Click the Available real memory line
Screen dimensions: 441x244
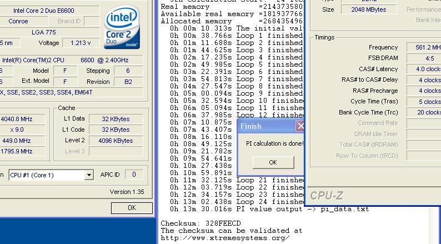(x=232, y=14)
